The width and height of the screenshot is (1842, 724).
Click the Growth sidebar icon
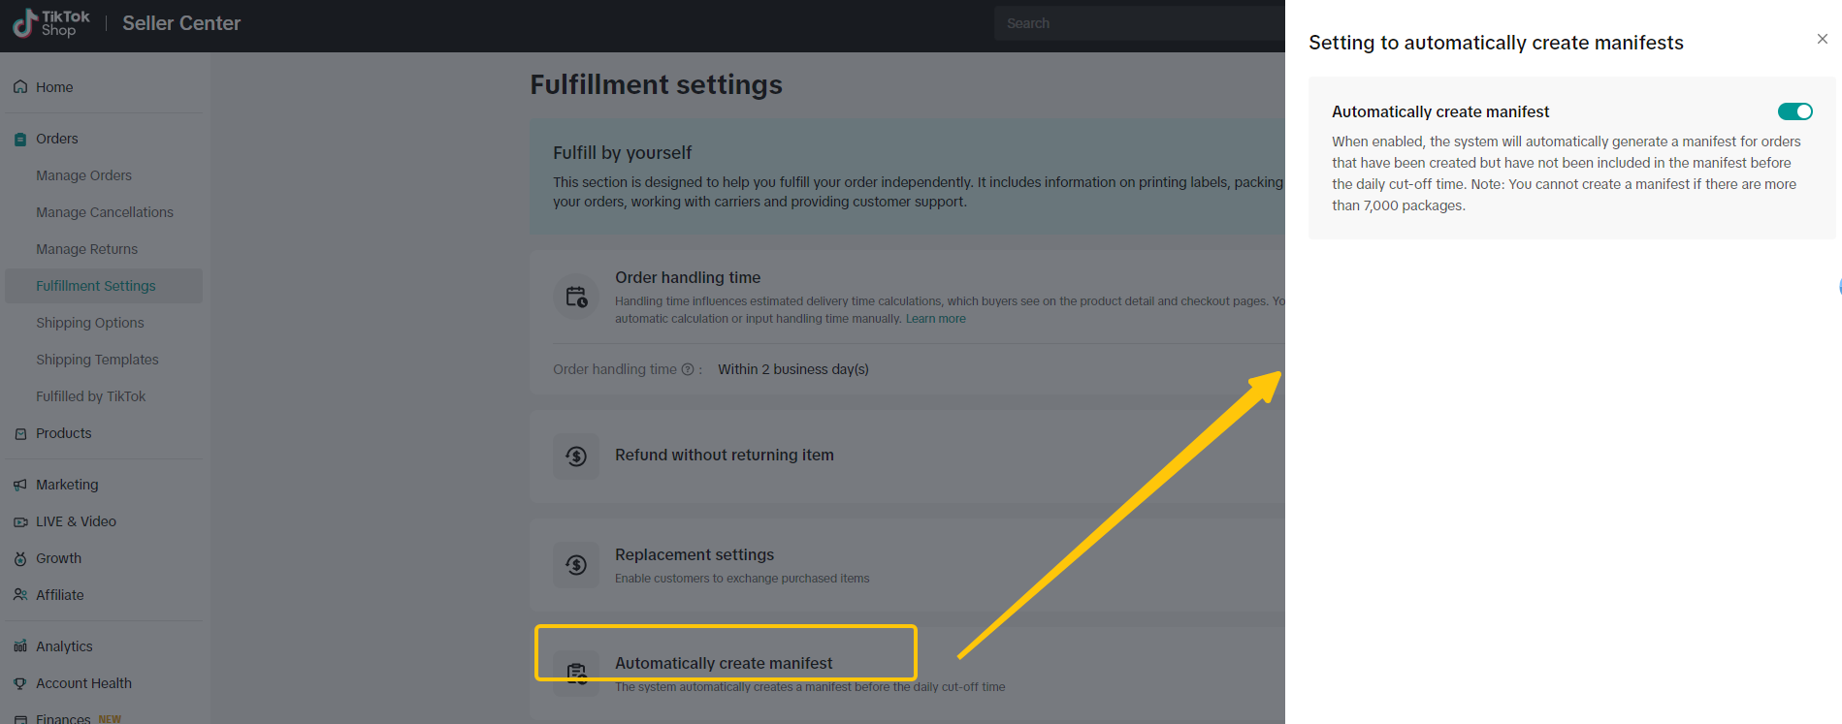tap(20, 559)
